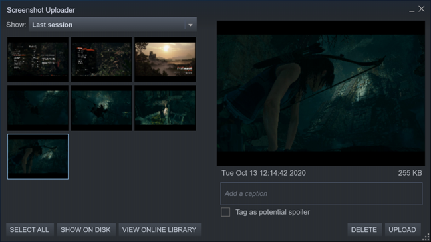This screenshot has width=431, height=242.
Task: Click into the Add a caption field
Action: [321, 193]
